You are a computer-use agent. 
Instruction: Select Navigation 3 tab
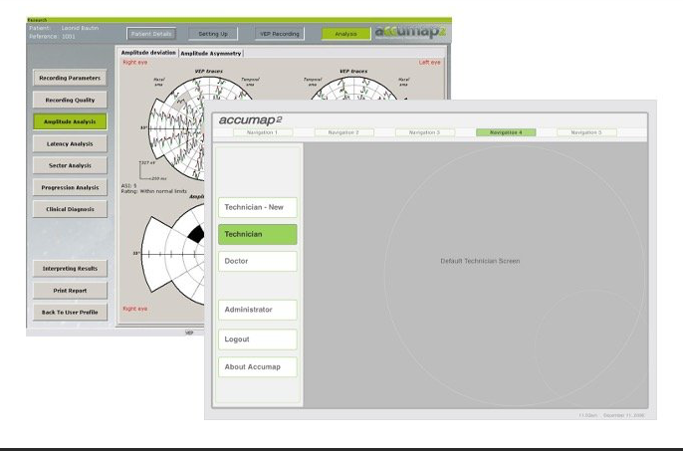tap(425, 132)
